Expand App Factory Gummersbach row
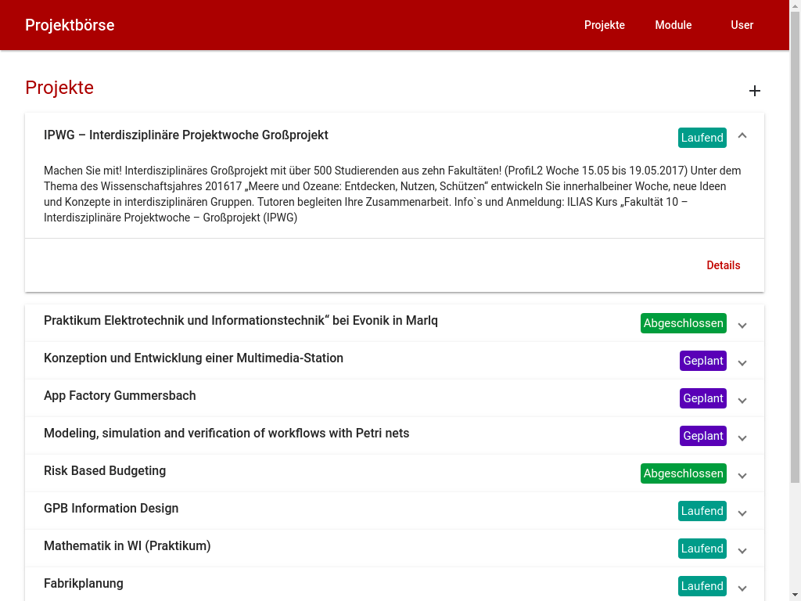801x601 pixels. (742, 401)
